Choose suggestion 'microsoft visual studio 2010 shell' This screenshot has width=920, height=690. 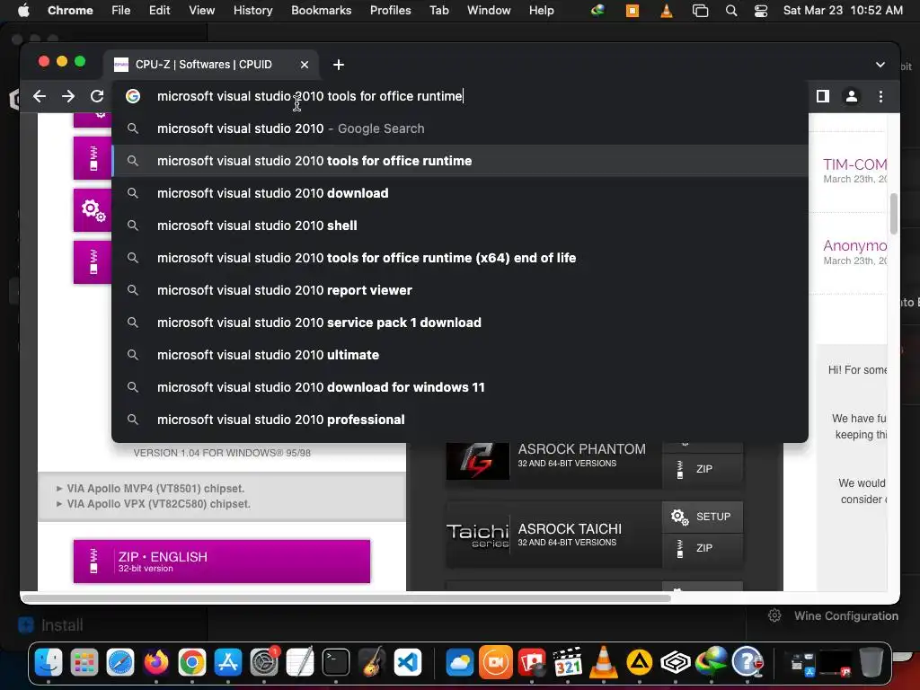(x=460, y=226)
